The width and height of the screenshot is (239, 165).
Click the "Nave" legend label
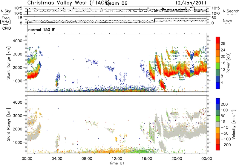pyautogui.click(x=227, y=21)
